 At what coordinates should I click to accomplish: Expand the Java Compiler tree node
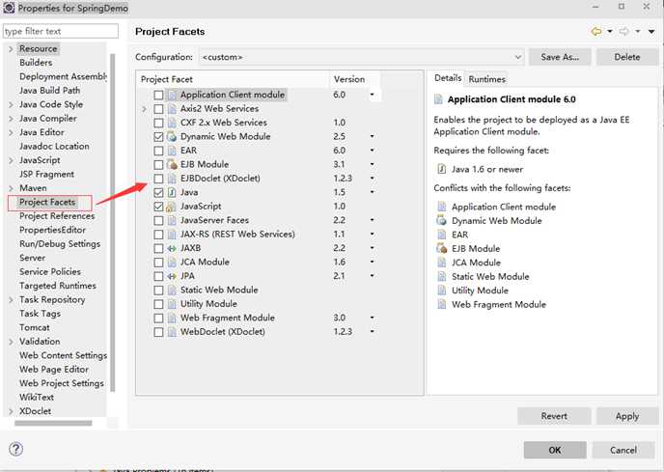point(11,119)
